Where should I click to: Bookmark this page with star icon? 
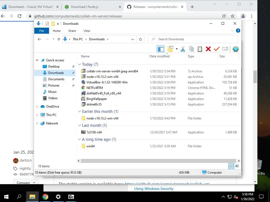(x=233, y=16)
